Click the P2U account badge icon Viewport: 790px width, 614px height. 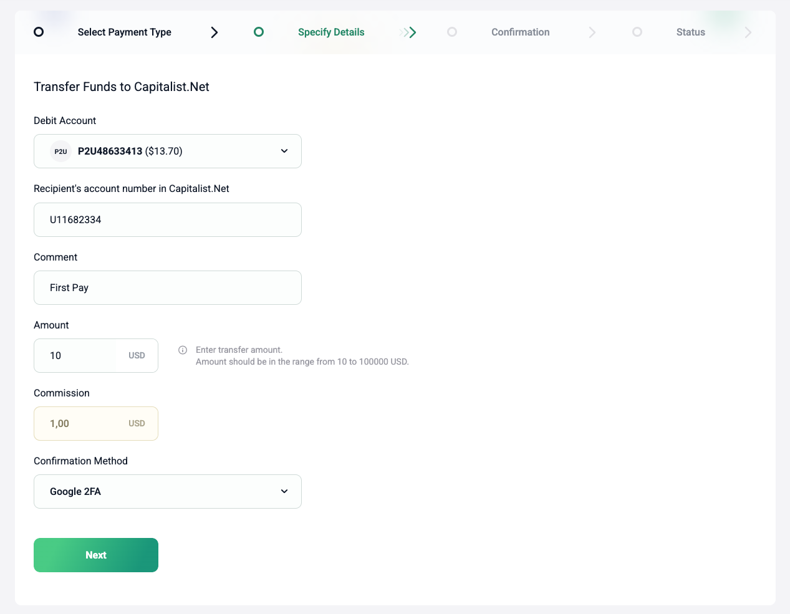(x=60, y=151)
